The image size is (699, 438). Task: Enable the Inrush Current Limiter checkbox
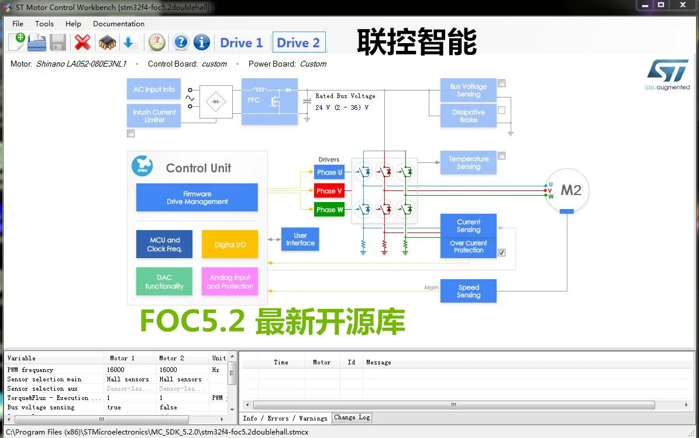coord(130,134)
